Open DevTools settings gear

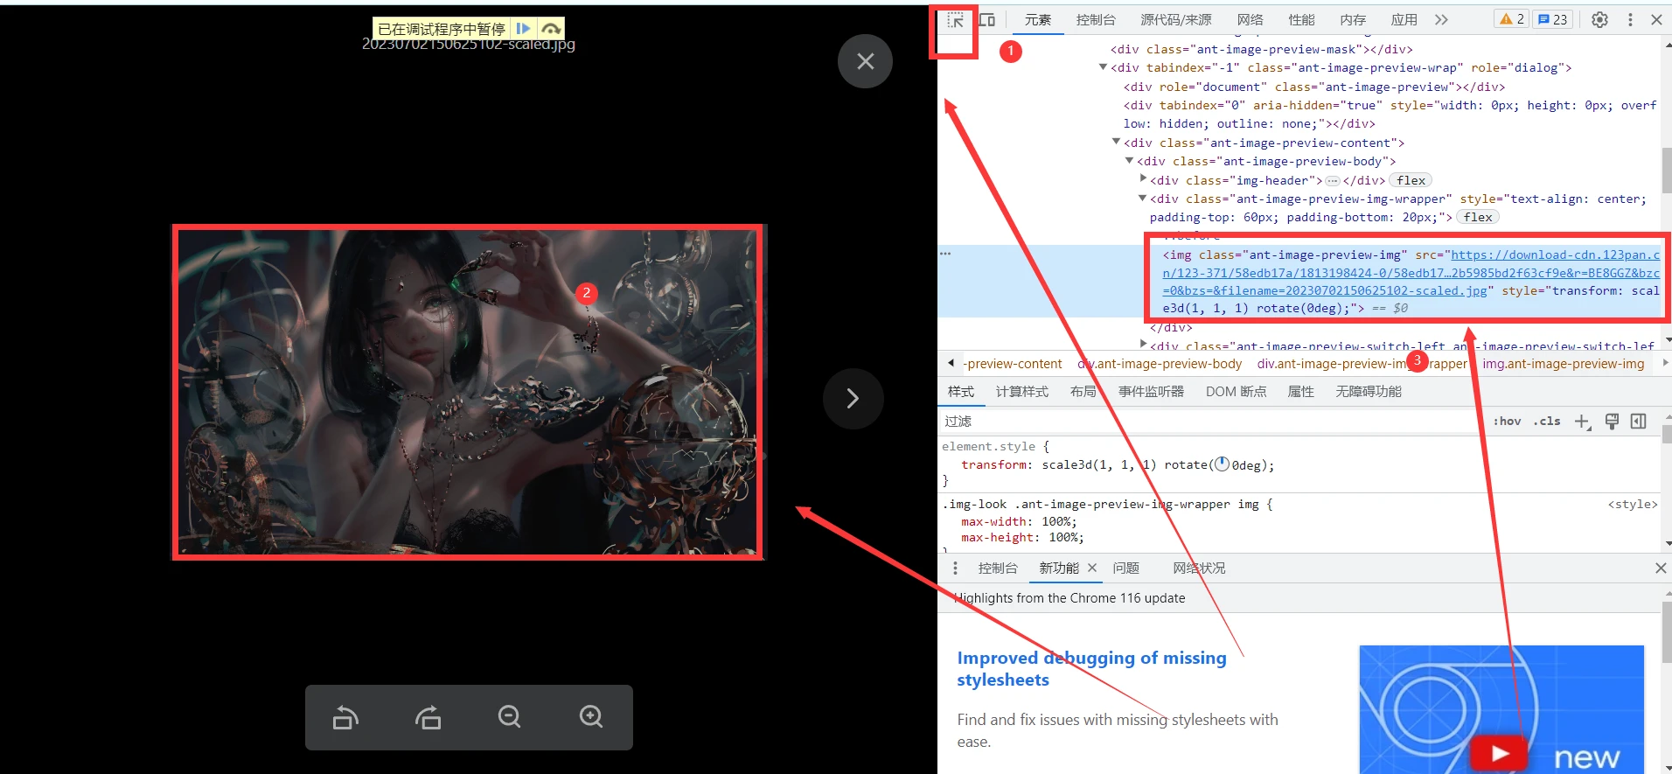point(1599,20)
